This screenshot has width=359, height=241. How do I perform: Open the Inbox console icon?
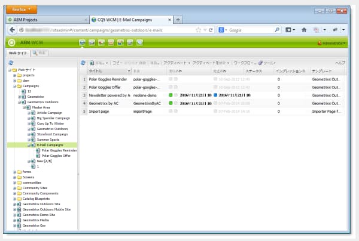pos(111,42)
